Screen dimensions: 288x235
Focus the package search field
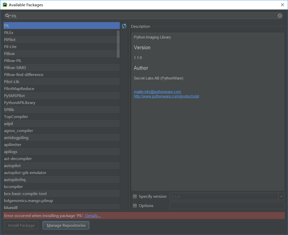[x=143, y=16]
